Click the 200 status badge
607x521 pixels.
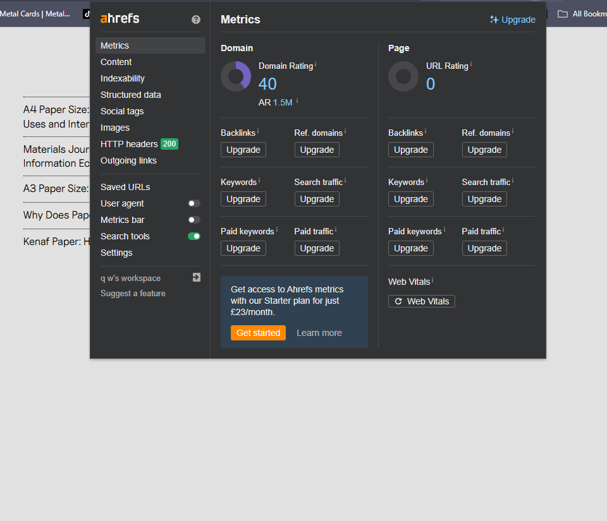(169, 144)
